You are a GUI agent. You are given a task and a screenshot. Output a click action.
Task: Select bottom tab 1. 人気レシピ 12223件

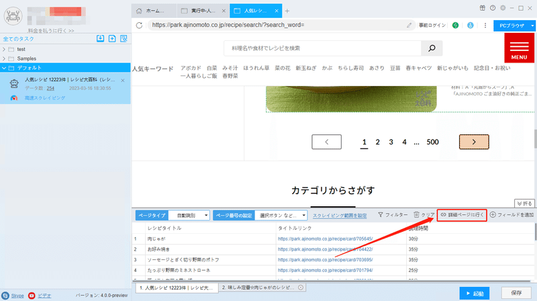coord(177,288)
